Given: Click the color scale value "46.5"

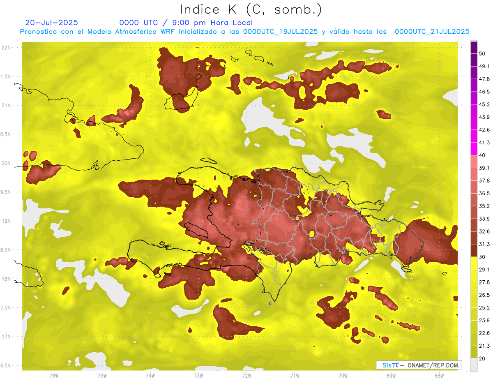Looking at the screenshot, I should pyautogui.click(x=484, y=92).
